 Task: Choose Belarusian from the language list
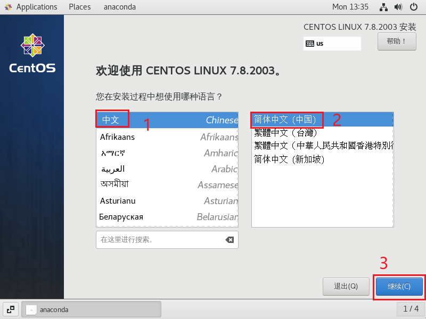pyautogui.click(x=167, y=217)
